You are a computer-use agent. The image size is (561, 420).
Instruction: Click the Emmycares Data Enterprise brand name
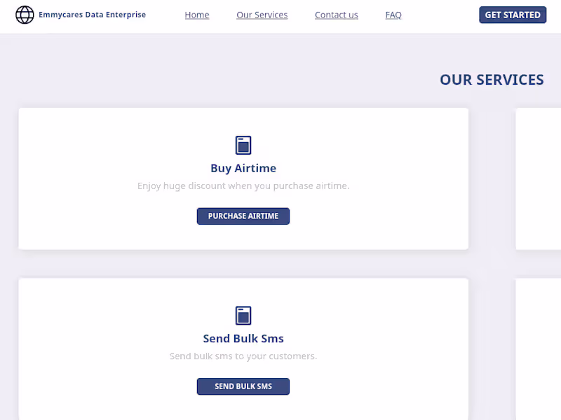[92, 15]
